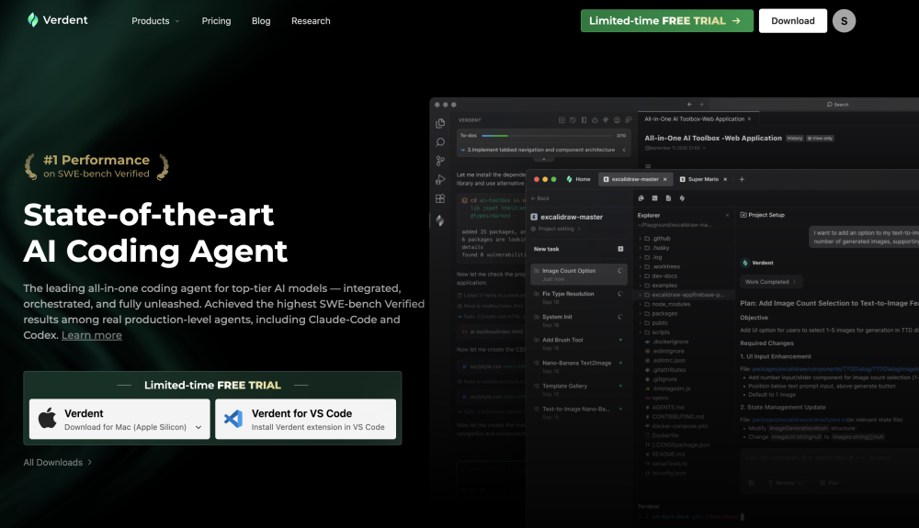Follow the Learn more link

click(x=91, y=335)
